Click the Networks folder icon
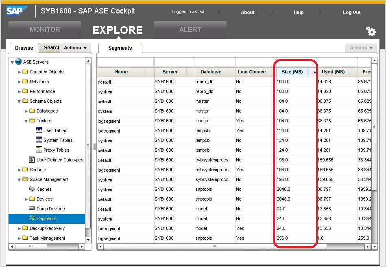The image size is (386, 267). point(25,81)
